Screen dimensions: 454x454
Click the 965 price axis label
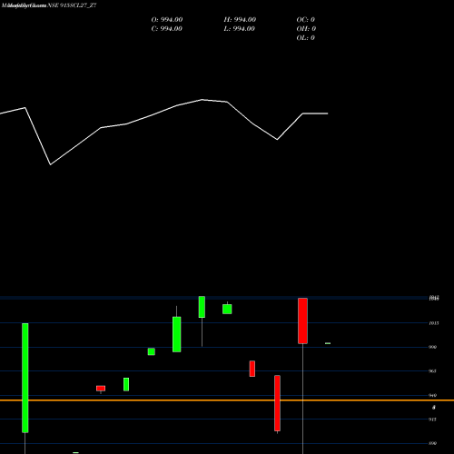pyautogui.click(x=432, y=371)
